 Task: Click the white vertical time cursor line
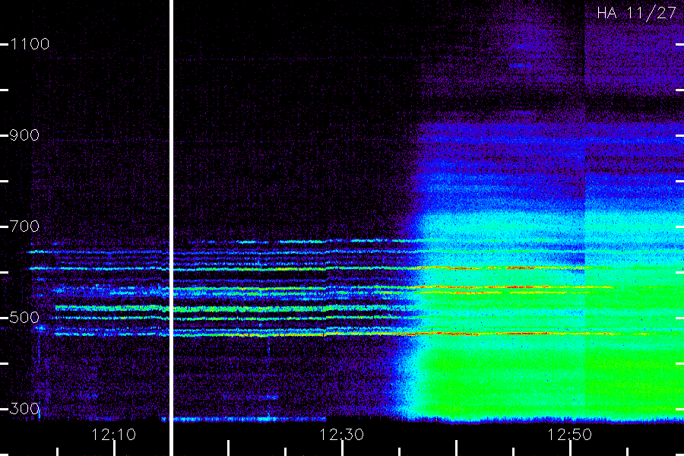[172, 228]
